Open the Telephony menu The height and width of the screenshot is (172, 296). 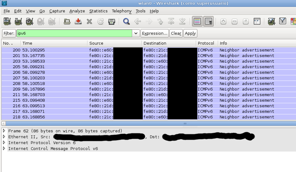tap(122, 11)
